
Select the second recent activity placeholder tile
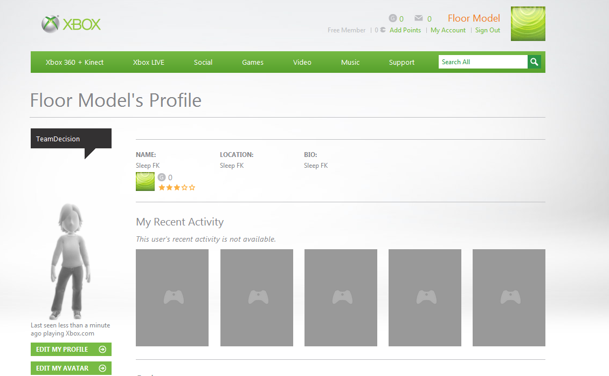point(257,298)
